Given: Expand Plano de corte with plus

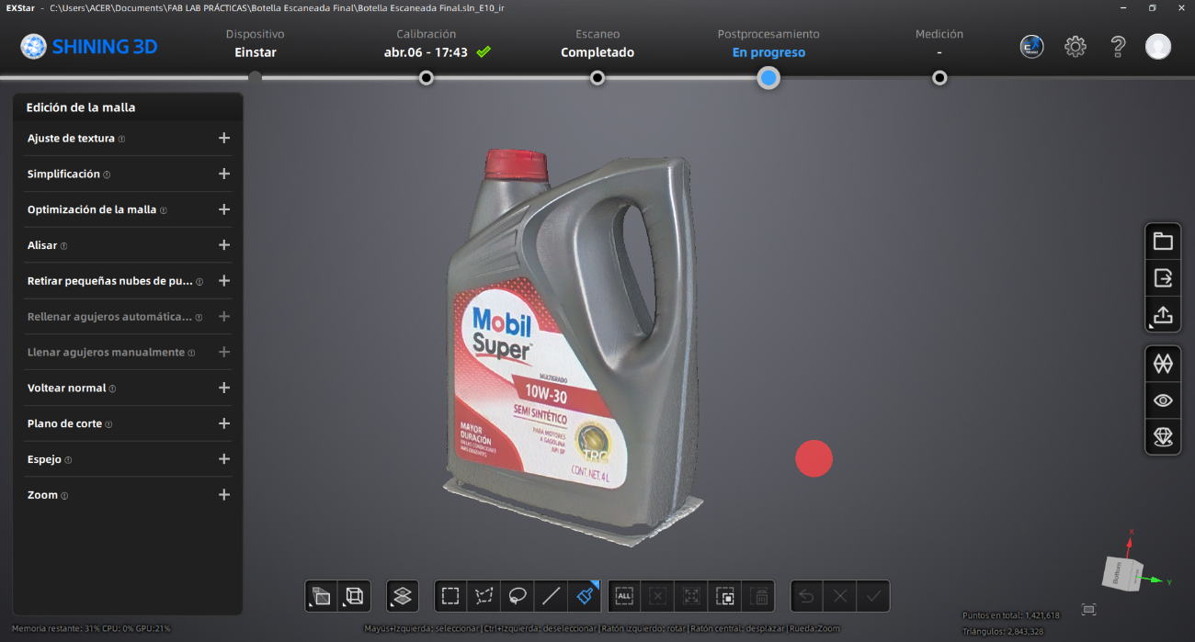Looking at the screenshot, I should point(223,423).
